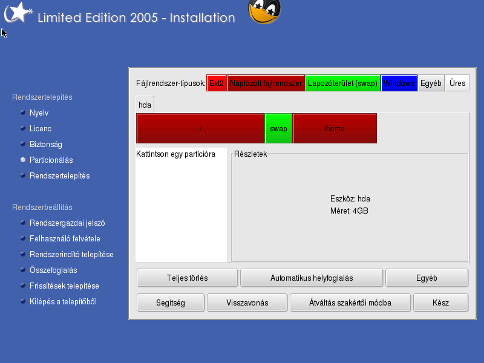Click the Ext2 filesystem type button
This screenshot has width=484, height=363.
tap(217, 83)
